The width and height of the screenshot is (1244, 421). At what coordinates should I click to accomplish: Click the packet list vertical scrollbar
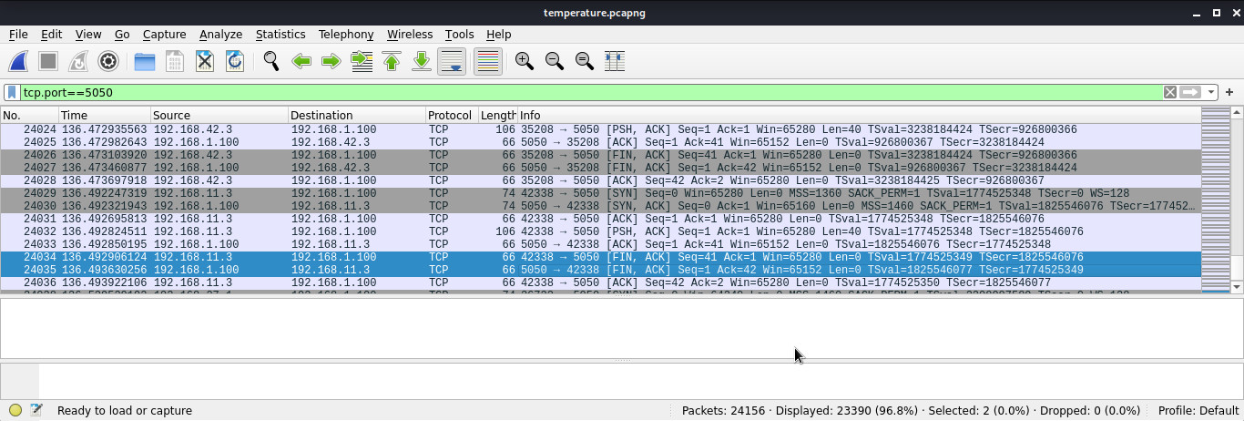1237,200
